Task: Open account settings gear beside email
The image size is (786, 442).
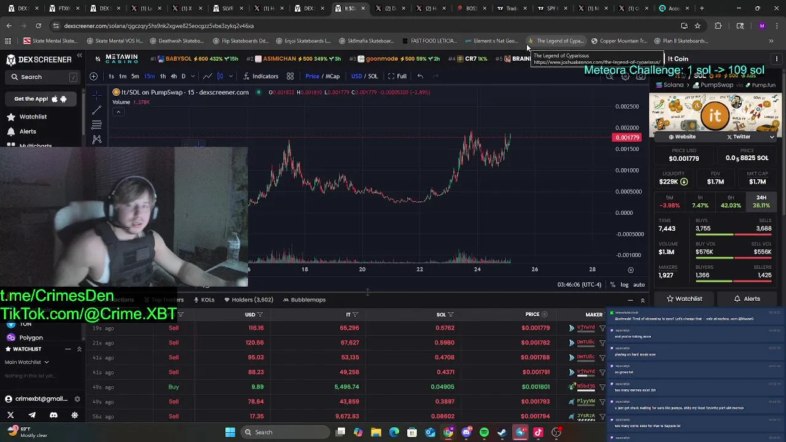Action: 77,399
